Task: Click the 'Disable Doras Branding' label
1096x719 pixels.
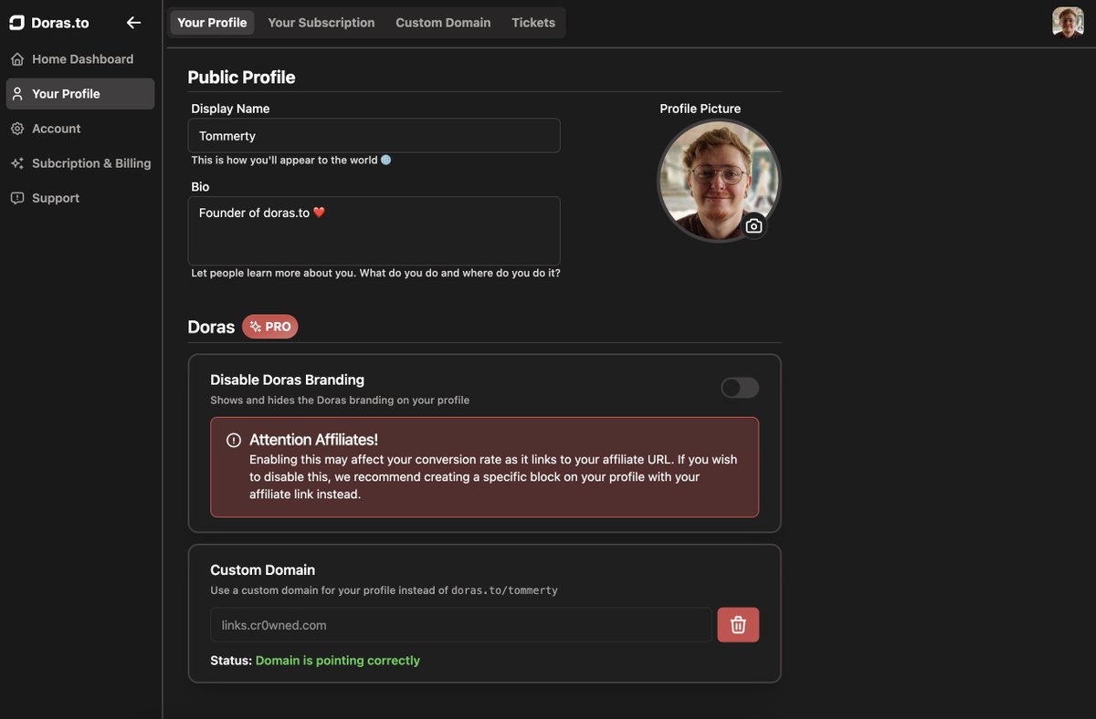Action: 287,380
